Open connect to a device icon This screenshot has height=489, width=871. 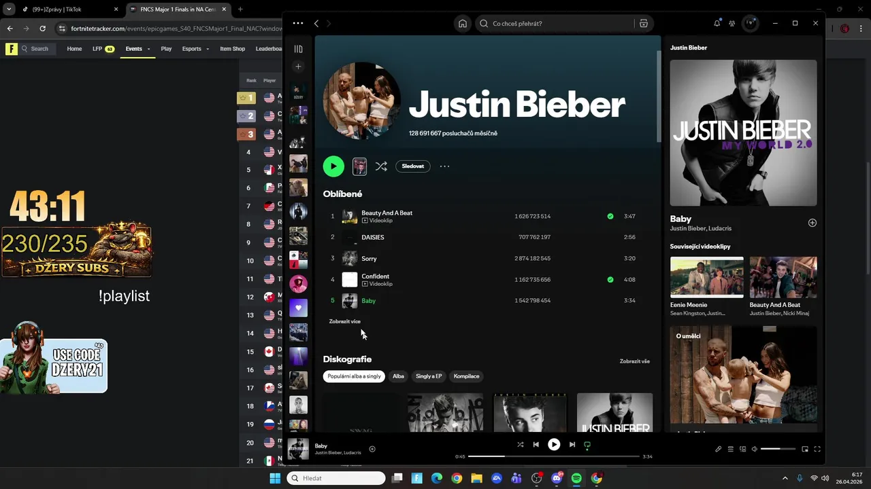point(743,449)
